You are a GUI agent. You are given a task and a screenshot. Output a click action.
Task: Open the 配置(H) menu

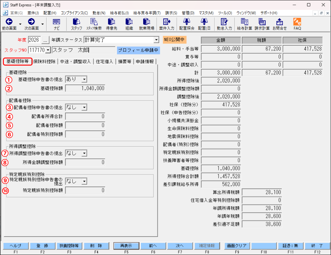(x=50, y=13)
